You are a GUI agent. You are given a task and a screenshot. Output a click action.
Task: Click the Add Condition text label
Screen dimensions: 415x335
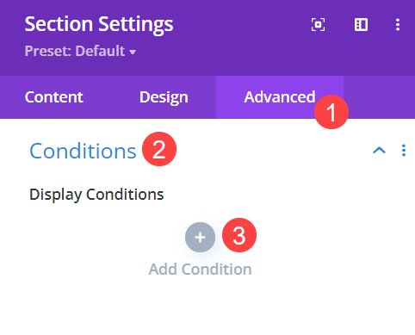point(200,270)
